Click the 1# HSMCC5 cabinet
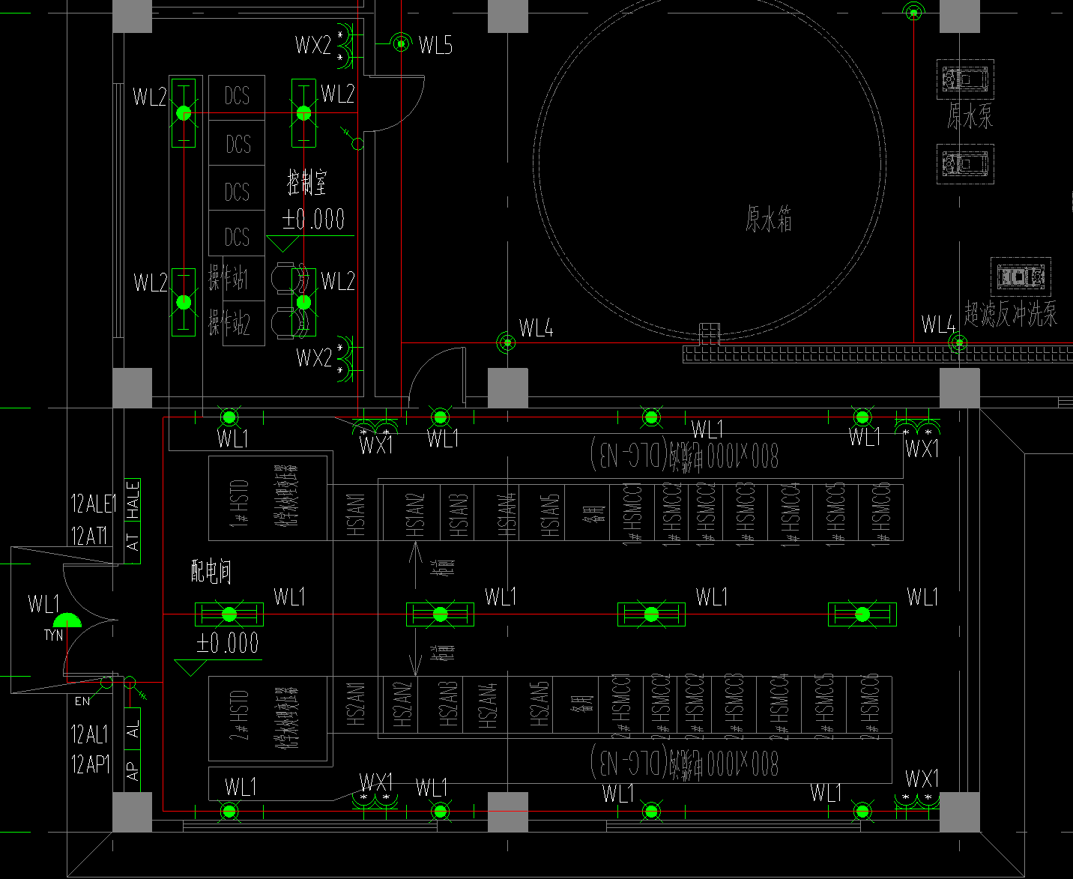1073x879 pixels. pyautogui.click(x=835, y=513)
